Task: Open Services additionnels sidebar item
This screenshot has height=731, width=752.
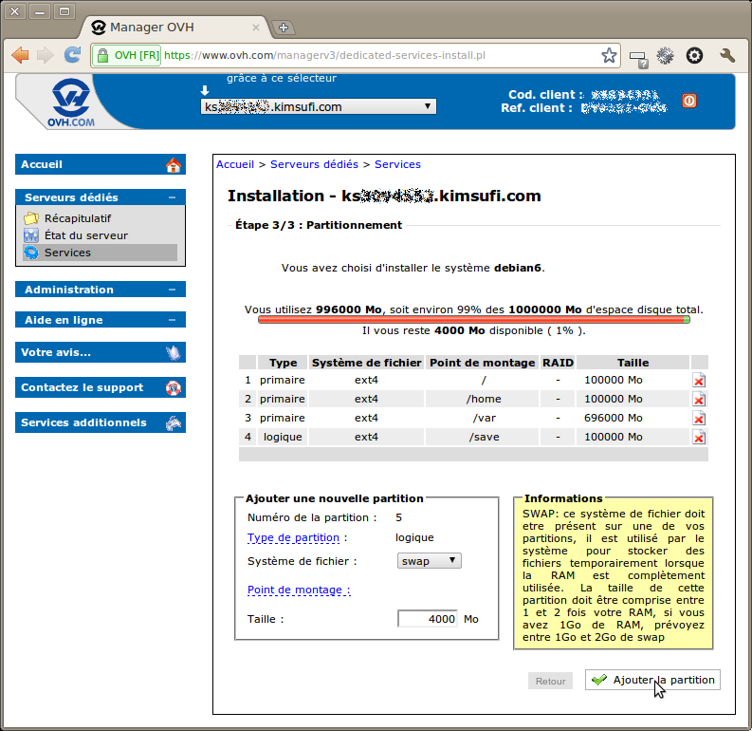Action: (x=101, y=422)
